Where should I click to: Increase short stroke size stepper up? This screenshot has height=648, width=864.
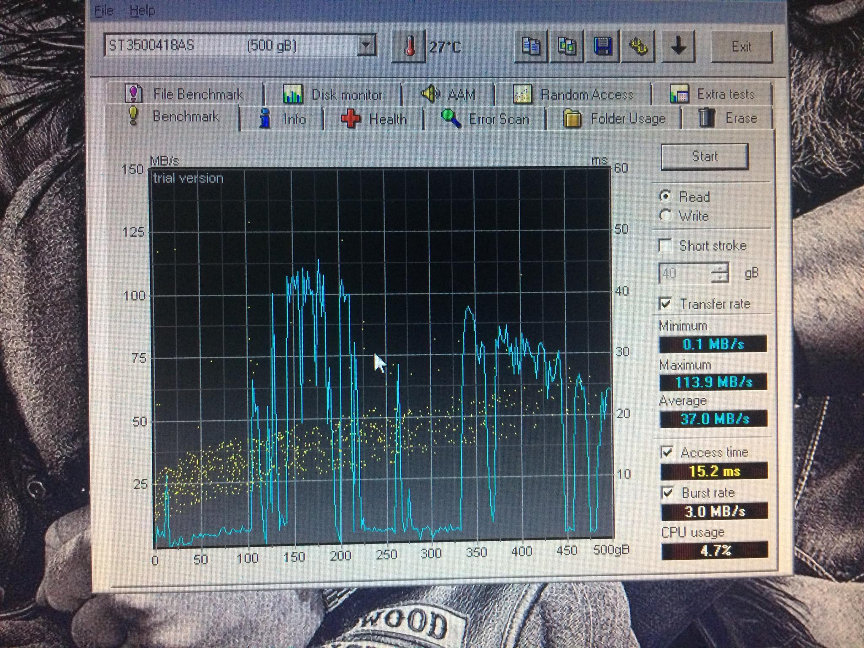720,268
